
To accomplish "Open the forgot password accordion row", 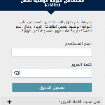I will (52, 101).
